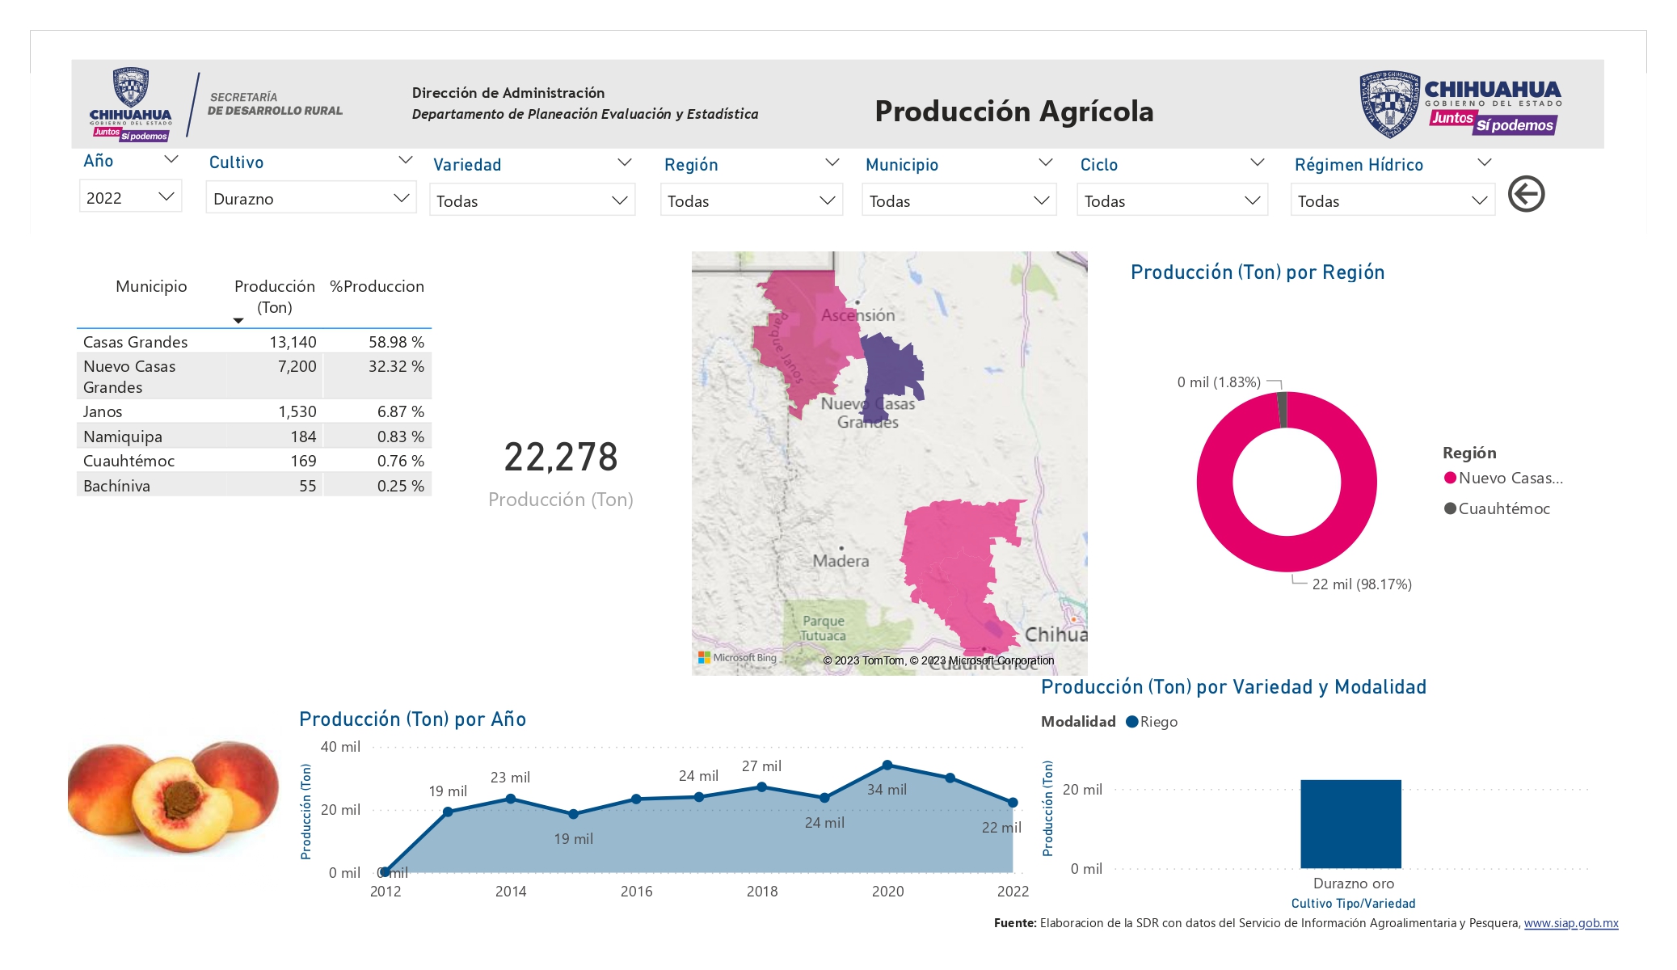Click the 58.98 % cell
Image resolution: width=1677 pixels, height=970 pixels.
[x=396, y=342]
